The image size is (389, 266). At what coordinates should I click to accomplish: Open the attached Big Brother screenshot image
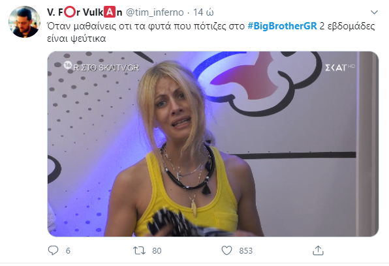click(213, 144)
